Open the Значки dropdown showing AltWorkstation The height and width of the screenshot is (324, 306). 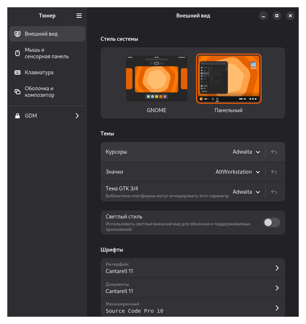pyautogui.click(x=238, y=172)
